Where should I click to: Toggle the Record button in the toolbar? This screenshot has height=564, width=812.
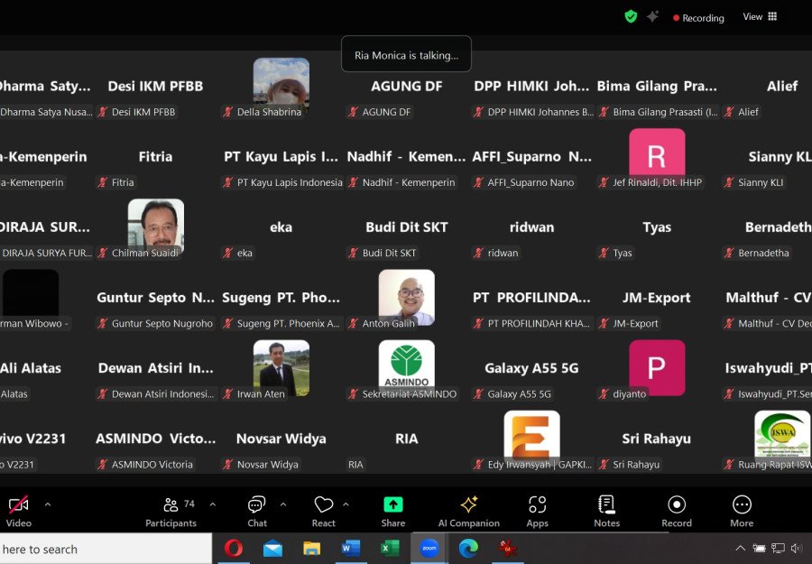coord(677,510)
